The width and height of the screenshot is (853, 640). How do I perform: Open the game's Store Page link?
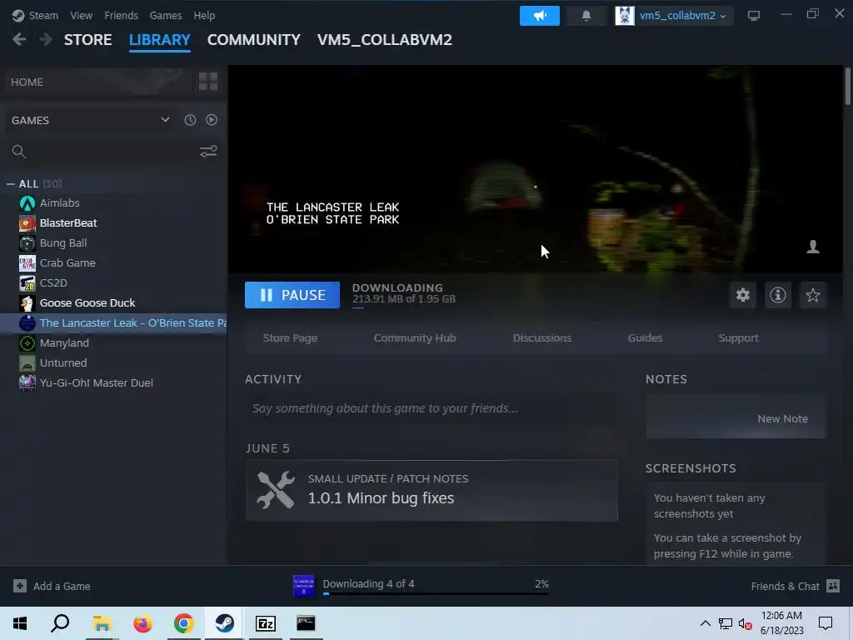coord(290,338)
